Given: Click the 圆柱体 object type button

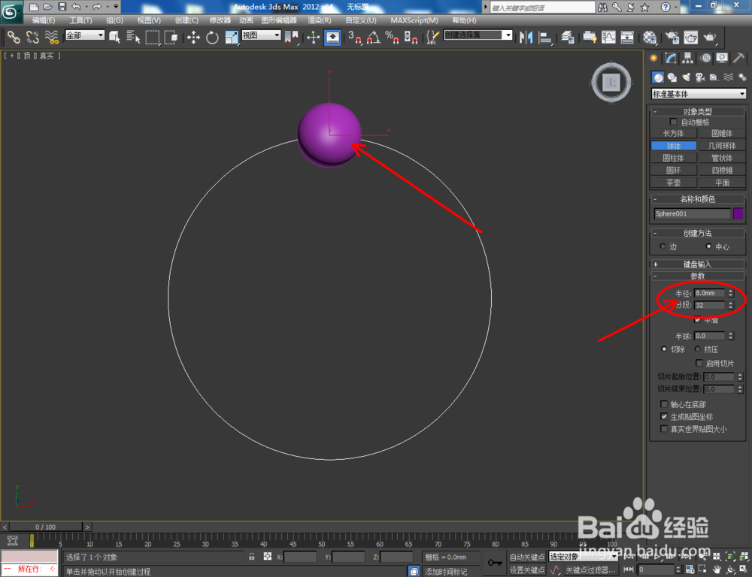Looking at the screenshot, I should point(673,158).
